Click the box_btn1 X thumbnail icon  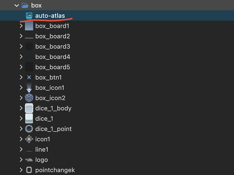[x=29, y=77]
